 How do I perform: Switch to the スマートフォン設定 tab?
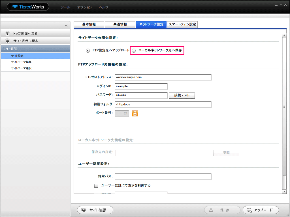[x=182, y=25]
